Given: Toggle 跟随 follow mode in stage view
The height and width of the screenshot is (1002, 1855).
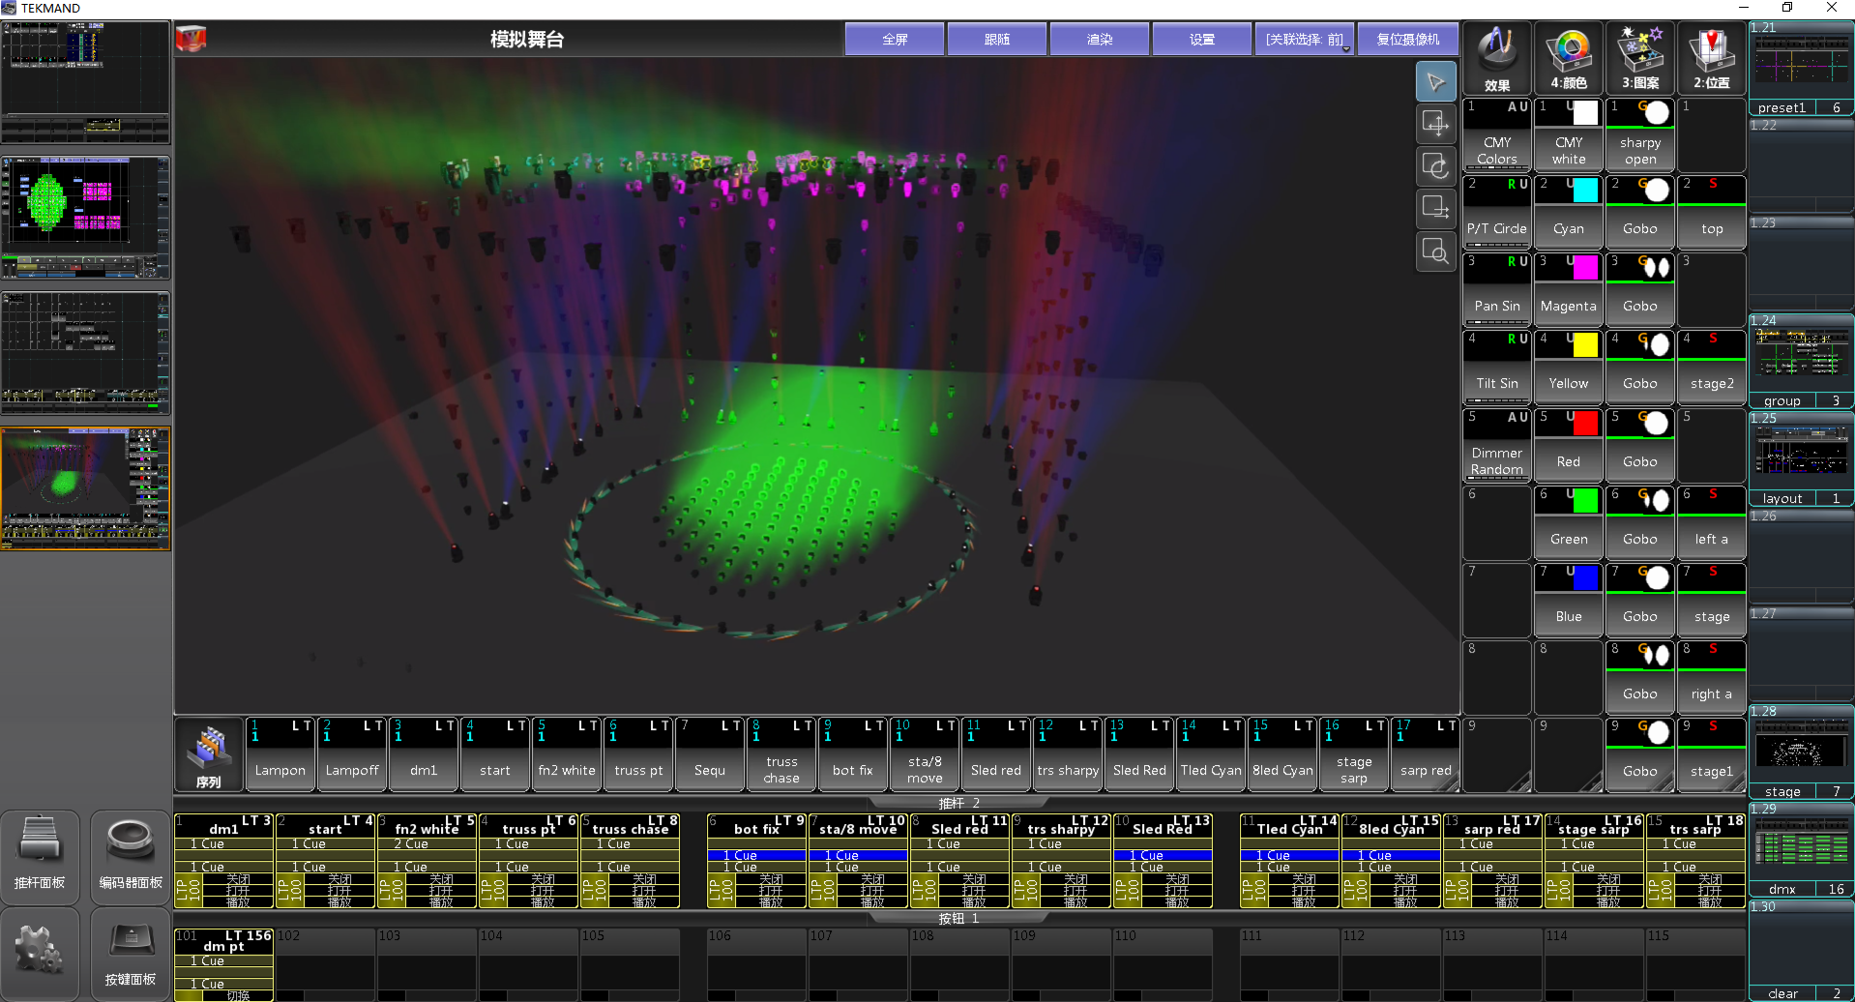Looking at the screenshot, I should [996, 40].
